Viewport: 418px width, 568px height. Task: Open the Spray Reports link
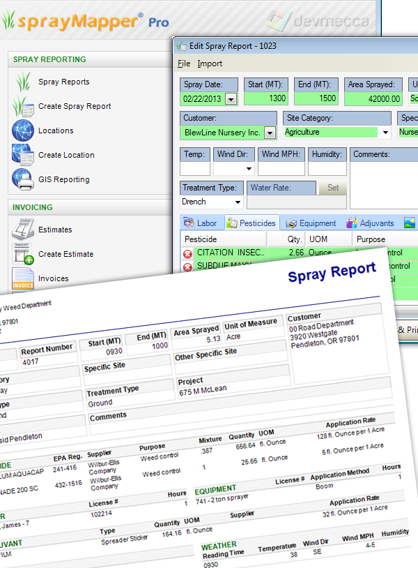tap(63, 82)
